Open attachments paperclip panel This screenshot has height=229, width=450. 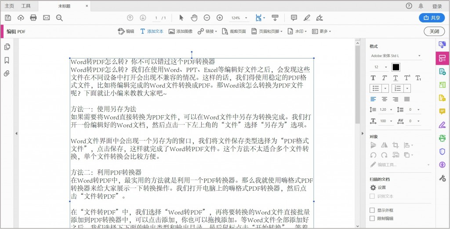point(7,73)
